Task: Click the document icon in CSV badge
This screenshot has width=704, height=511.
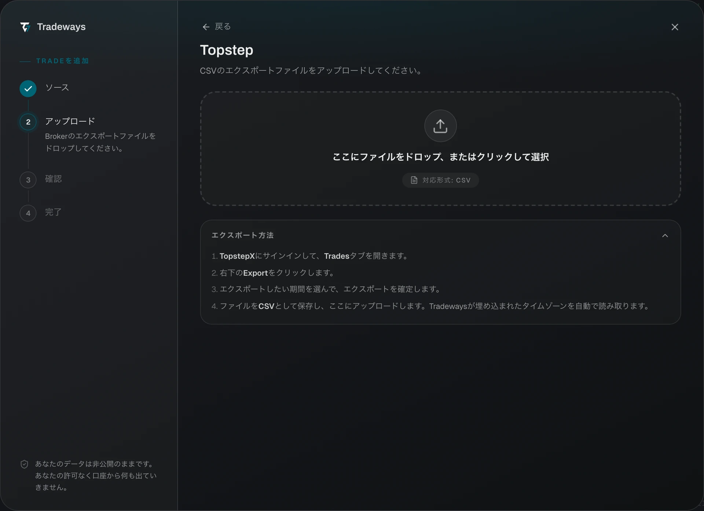Action: [414, 180]
